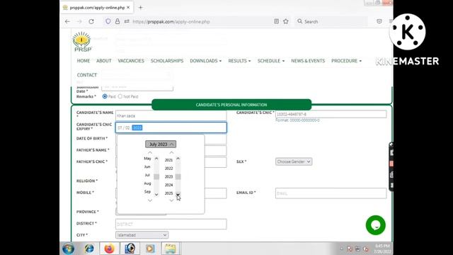Click the browser forward arrow
This screenshot has width=453, height=255.
click(79, 21)
